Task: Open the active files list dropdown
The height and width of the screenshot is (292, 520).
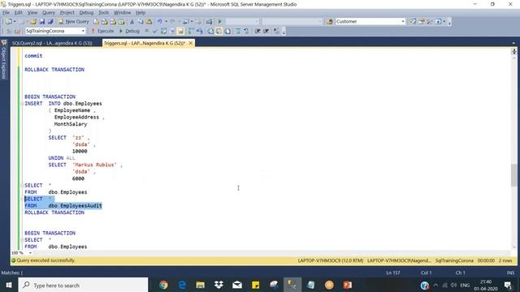Action: click(x=513, y=43)
